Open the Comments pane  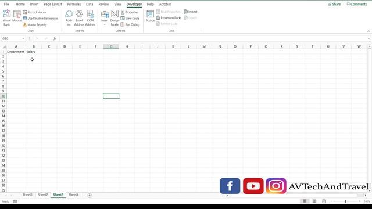[356, 4]
